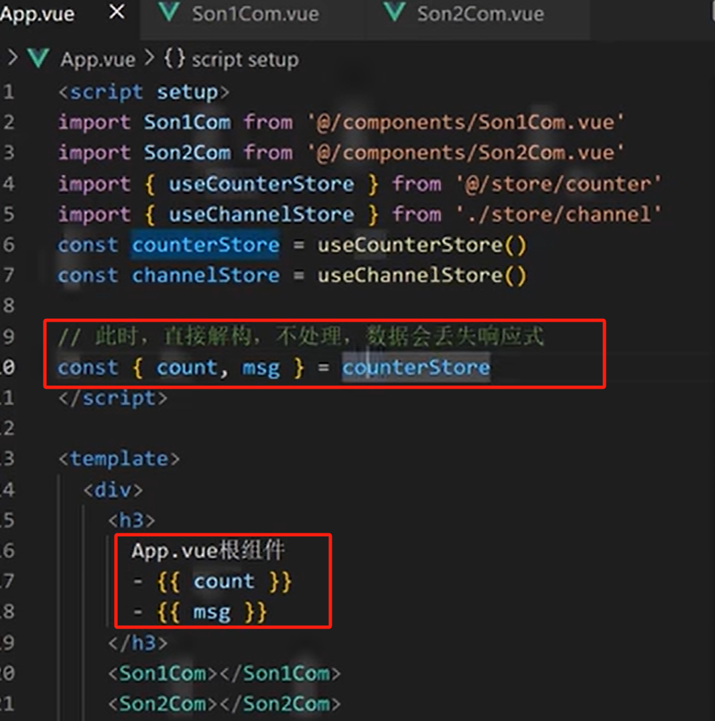
Task: Click the '<h3>' opening tag
Action: click(x=131, y=520)
